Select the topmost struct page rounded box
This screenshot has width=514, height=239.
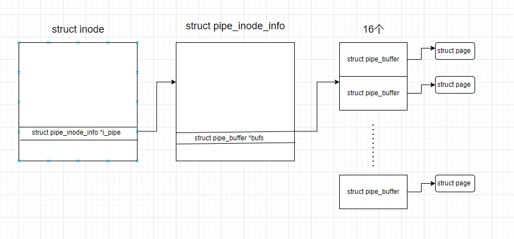[x=455, y=51]
